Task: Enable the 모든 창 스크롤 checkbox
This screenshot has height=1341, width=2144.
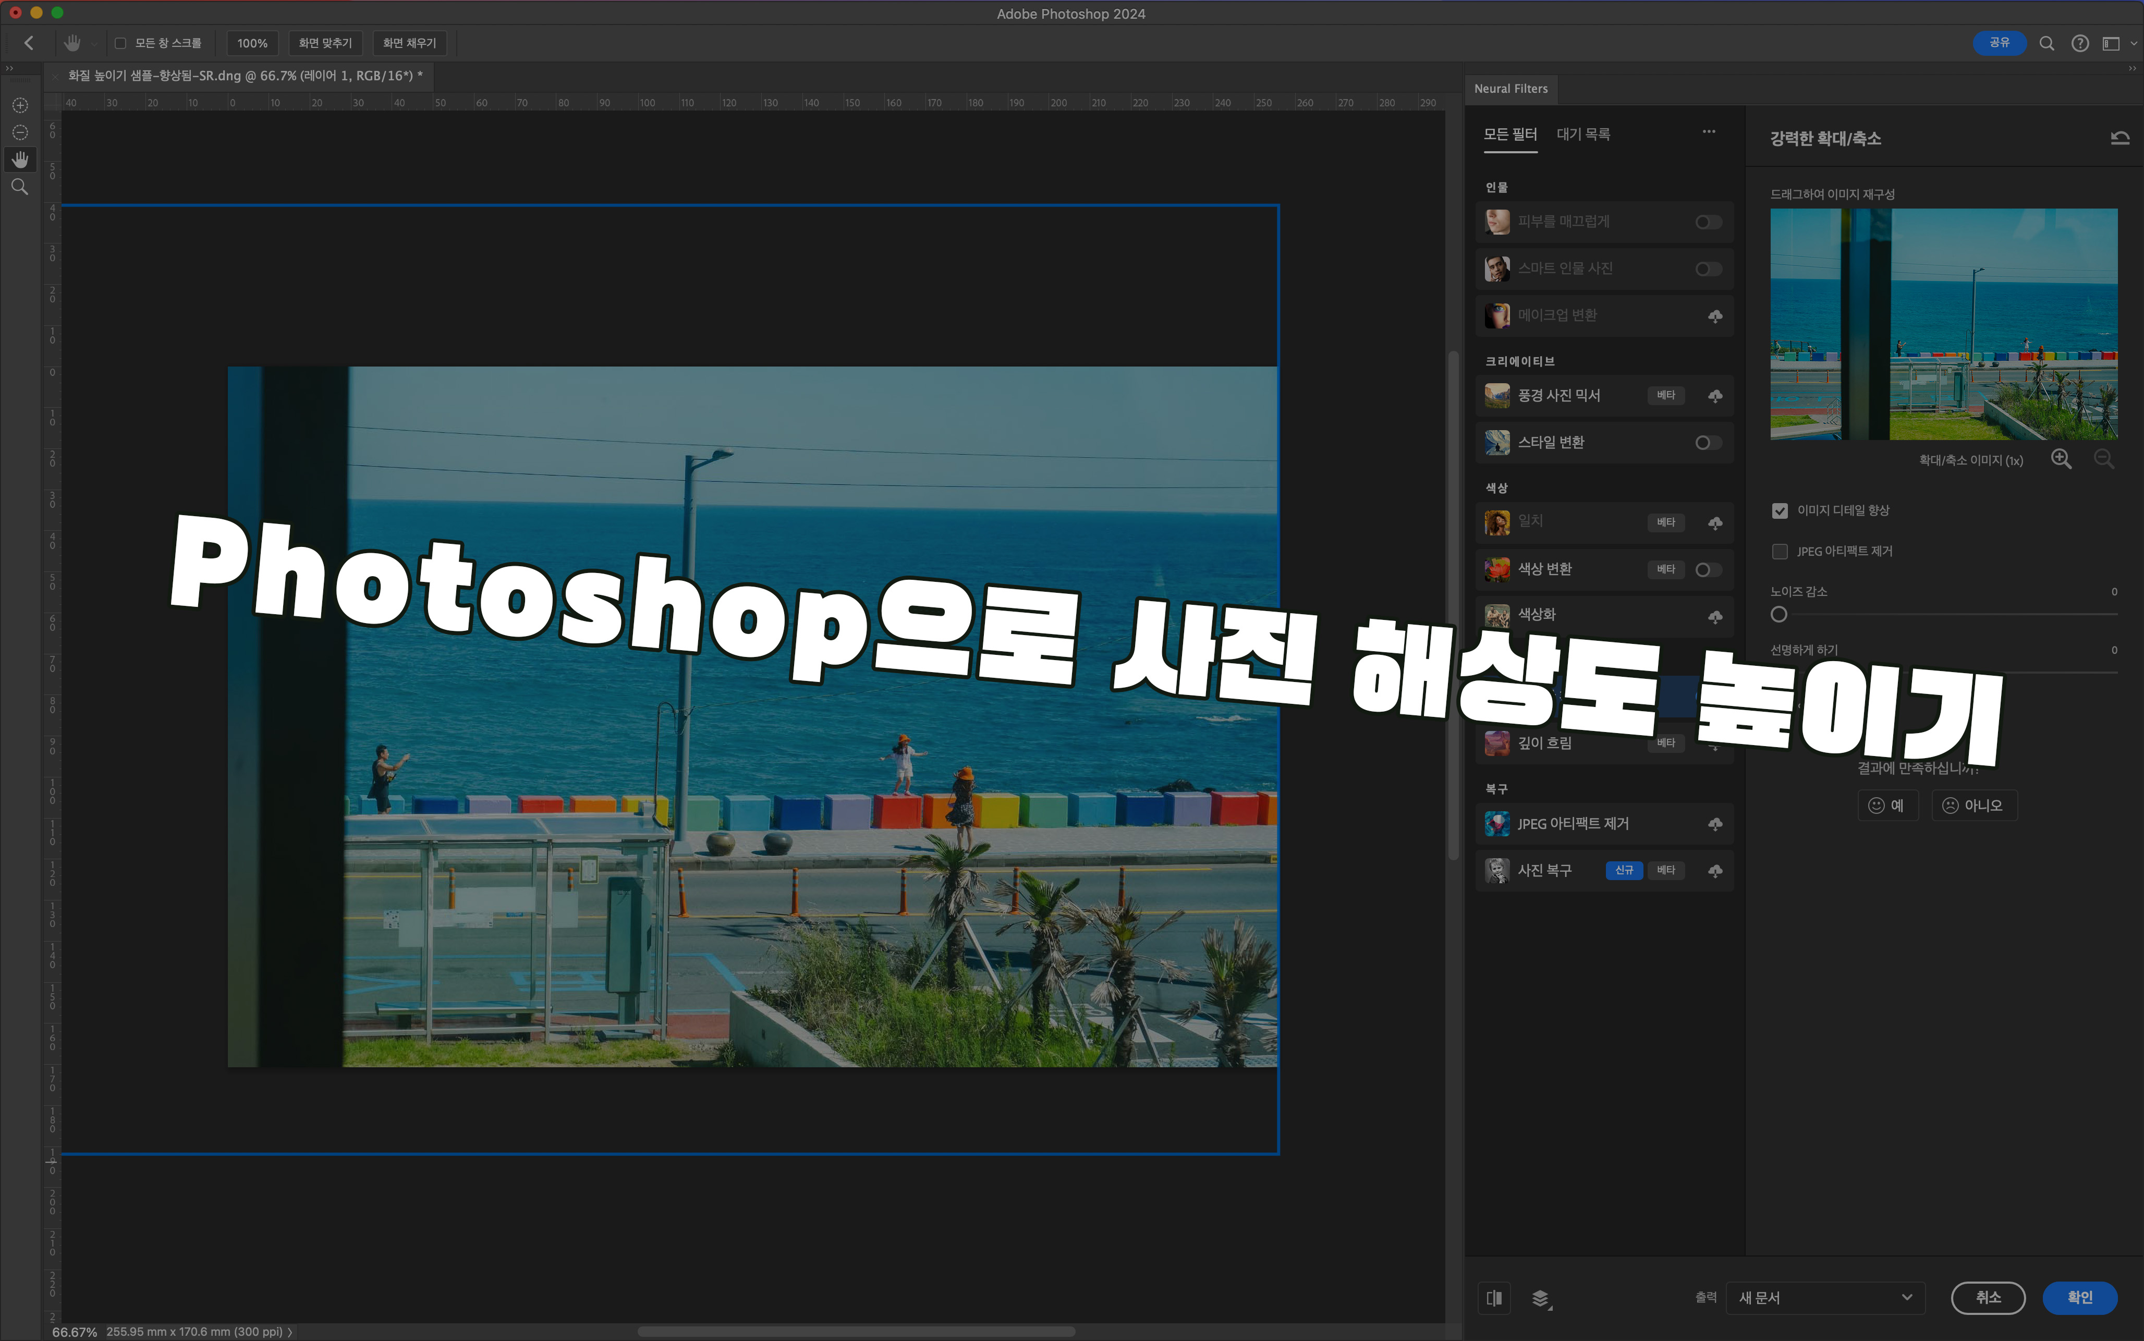Action: (120, 43)
